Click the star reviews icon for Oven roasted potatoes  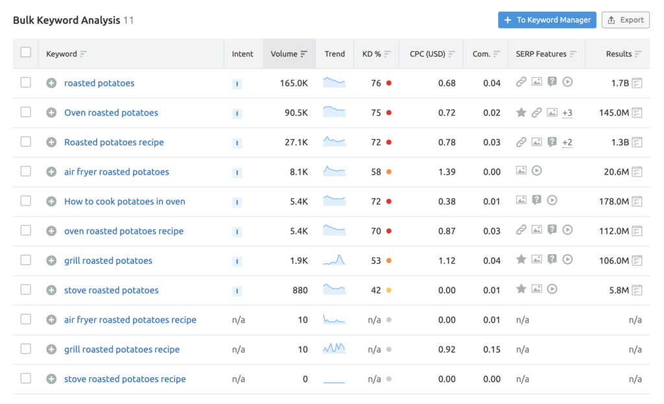click(521, 112)
